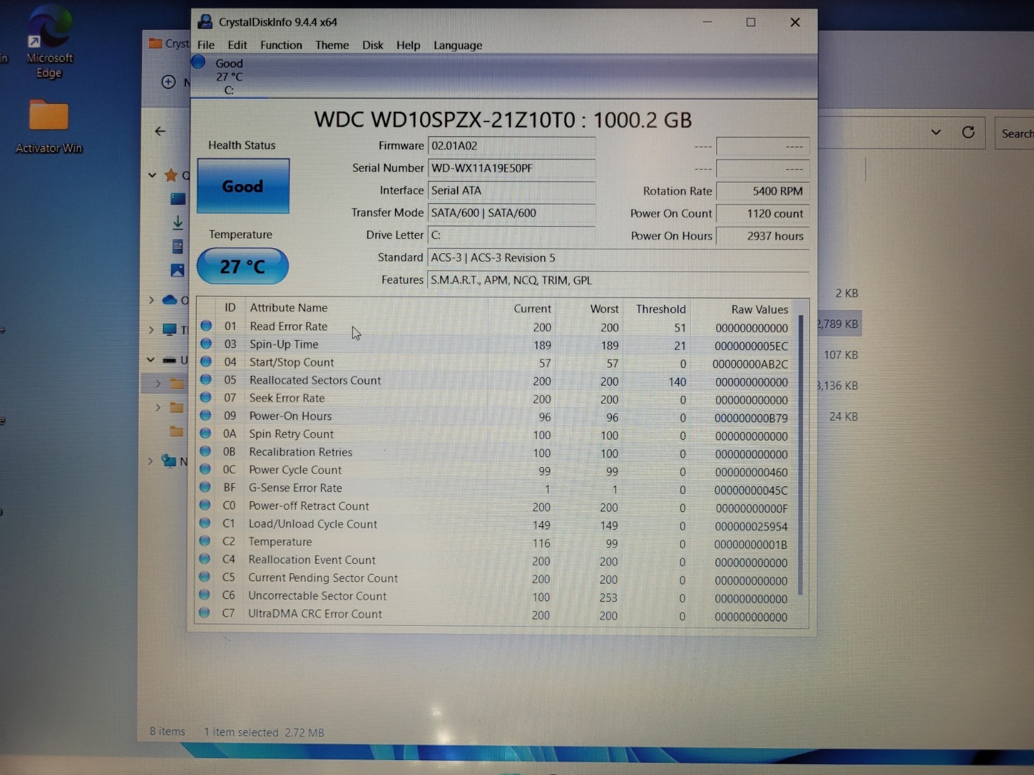The height and width of the screenshot is (775, 1034).
Task: Open the Language menu
Action: (x=458, y=45)
